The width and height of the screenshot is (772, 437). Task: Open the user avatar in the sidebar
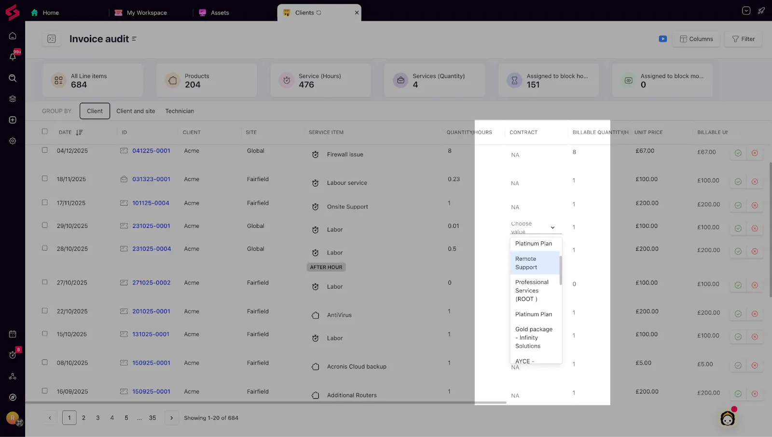13,418
